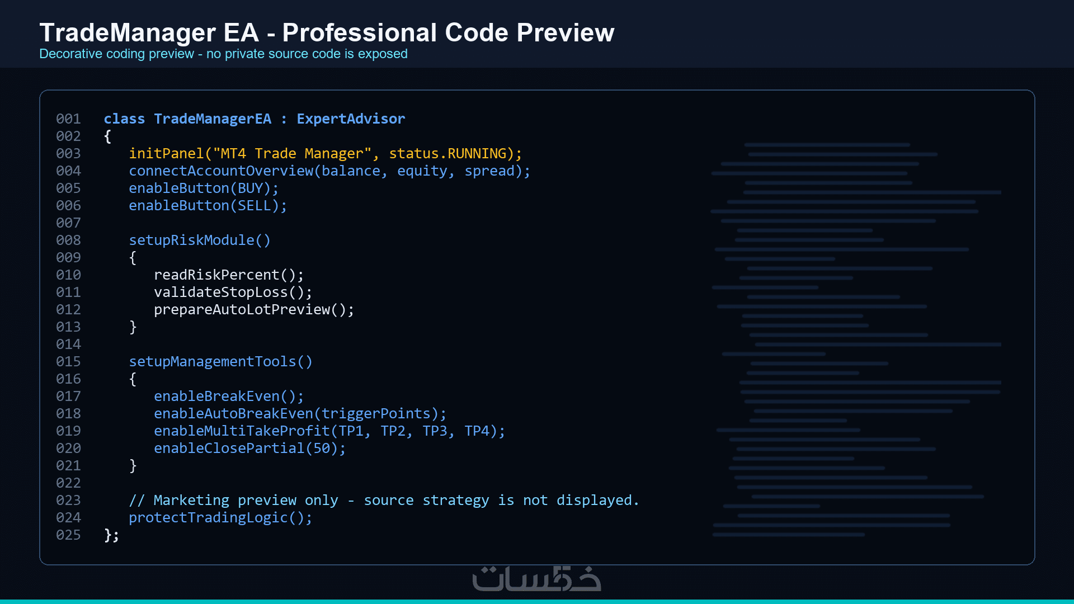This screenshot has width=1074, height=604.
Task: Click the setupRiskModule() line
Action: (x=200, y=240)
